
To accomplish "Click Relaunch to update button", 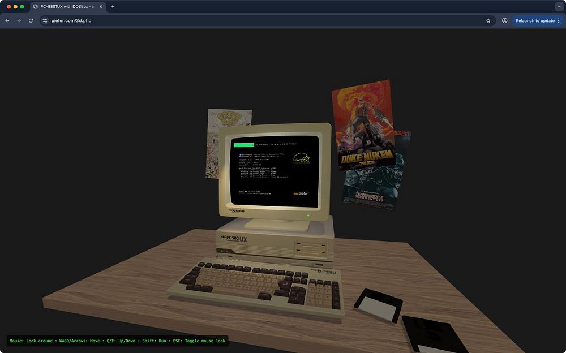I will pos(535,20).
